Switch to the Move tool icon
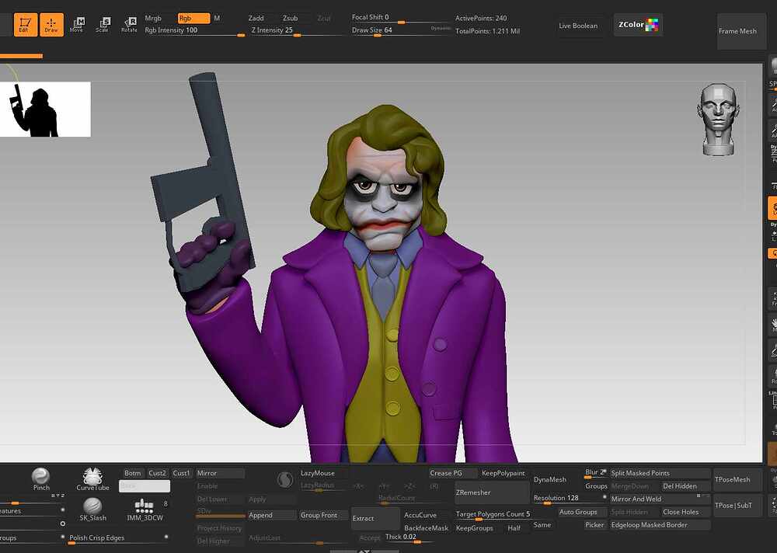Image resolution: width=777 pixels, height=553 pixels. click(77, 25)
